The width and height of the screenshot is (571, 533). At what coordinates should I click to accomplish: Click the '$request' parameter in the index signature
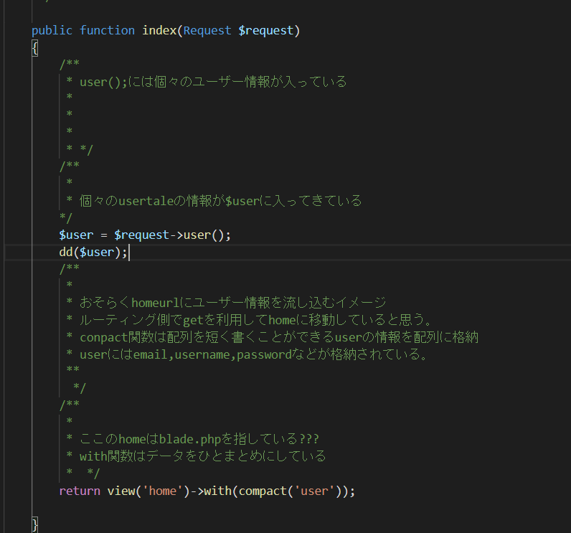pyautogui.click(x=266, y=31)
